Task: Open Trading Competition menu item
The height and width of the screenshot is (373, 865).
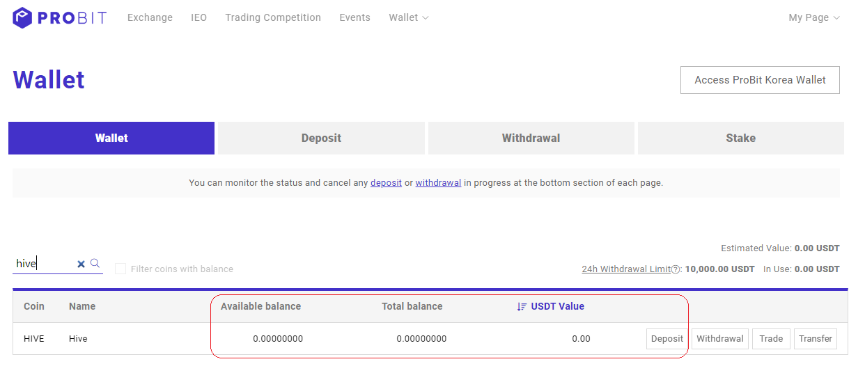Action: pos(273,17)
